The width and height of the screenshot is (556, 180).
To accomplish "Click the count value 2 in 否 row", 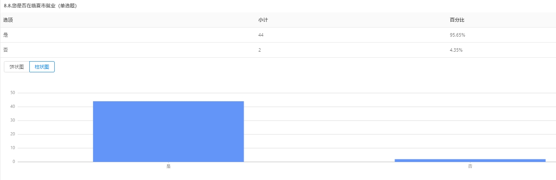I will (259, 50).
